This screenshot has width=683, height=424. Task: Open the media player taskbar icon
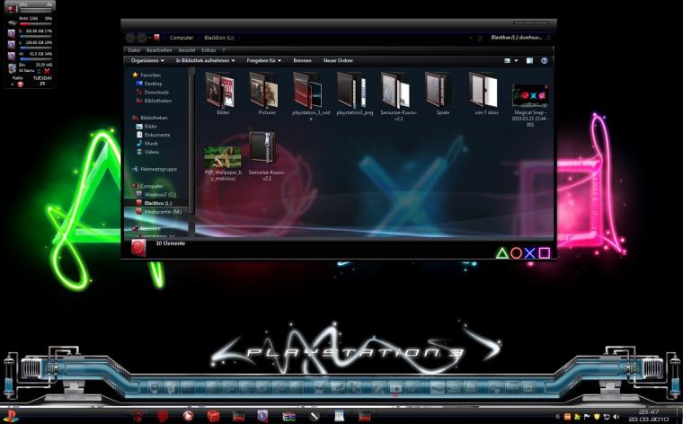(188, 416)
